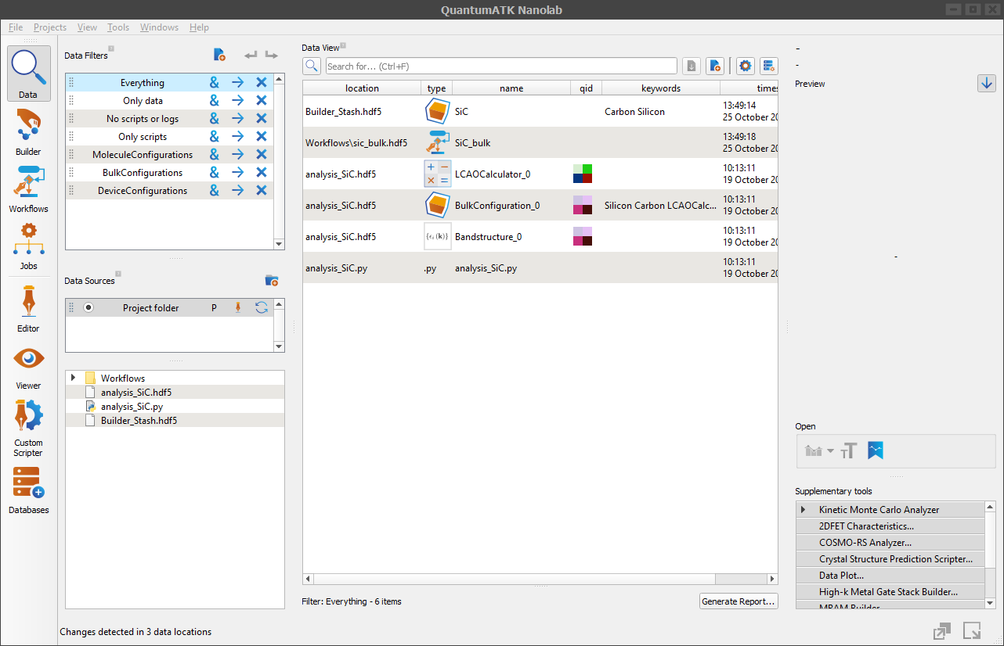Open the Custom Scripter tool
The width and height of the screenshot is (1004, 646).
tap(28, 428)
